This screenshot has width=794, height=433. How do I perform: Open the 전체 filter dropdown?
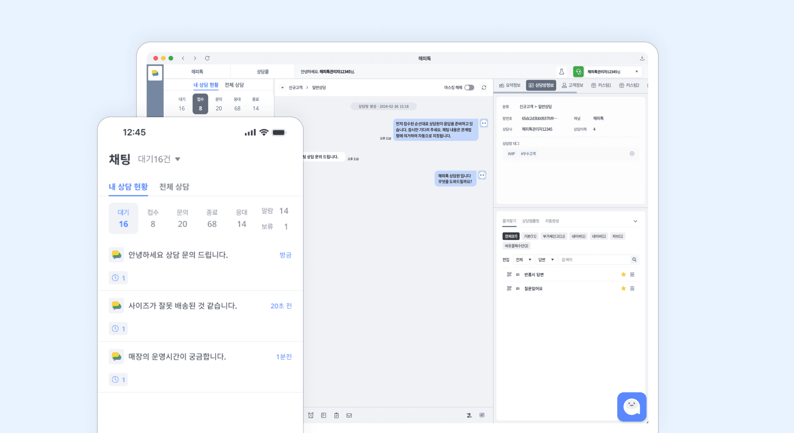tap(524, 260)
